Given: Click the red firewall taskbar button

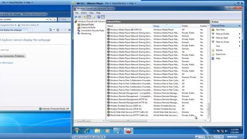Looking at the screenshot, I should (128, 131).
